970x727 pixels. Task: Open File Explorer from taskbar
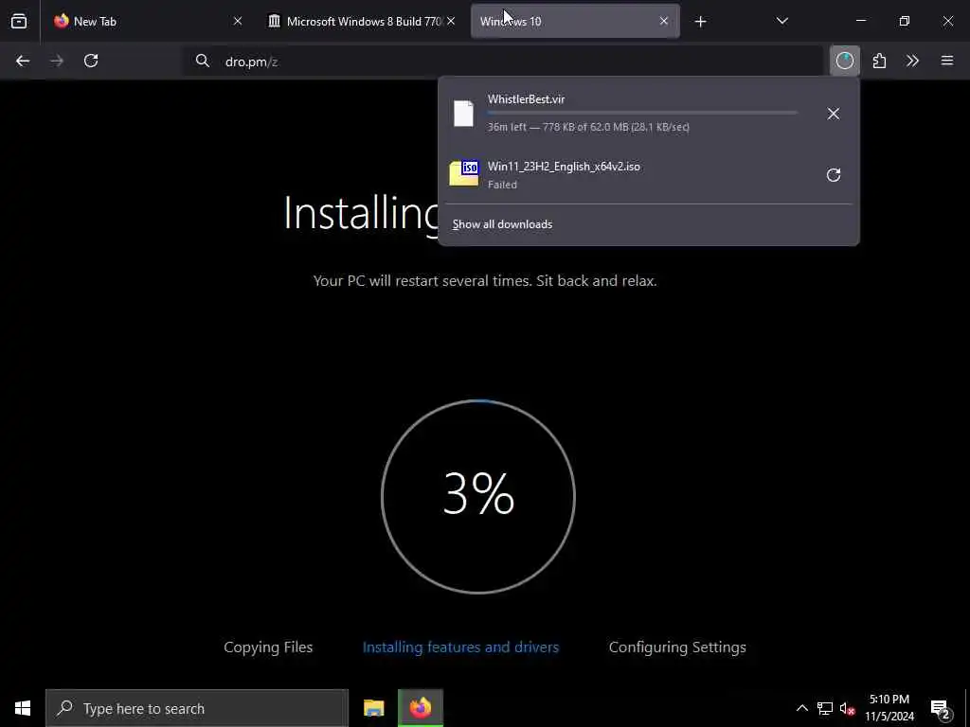373,708
